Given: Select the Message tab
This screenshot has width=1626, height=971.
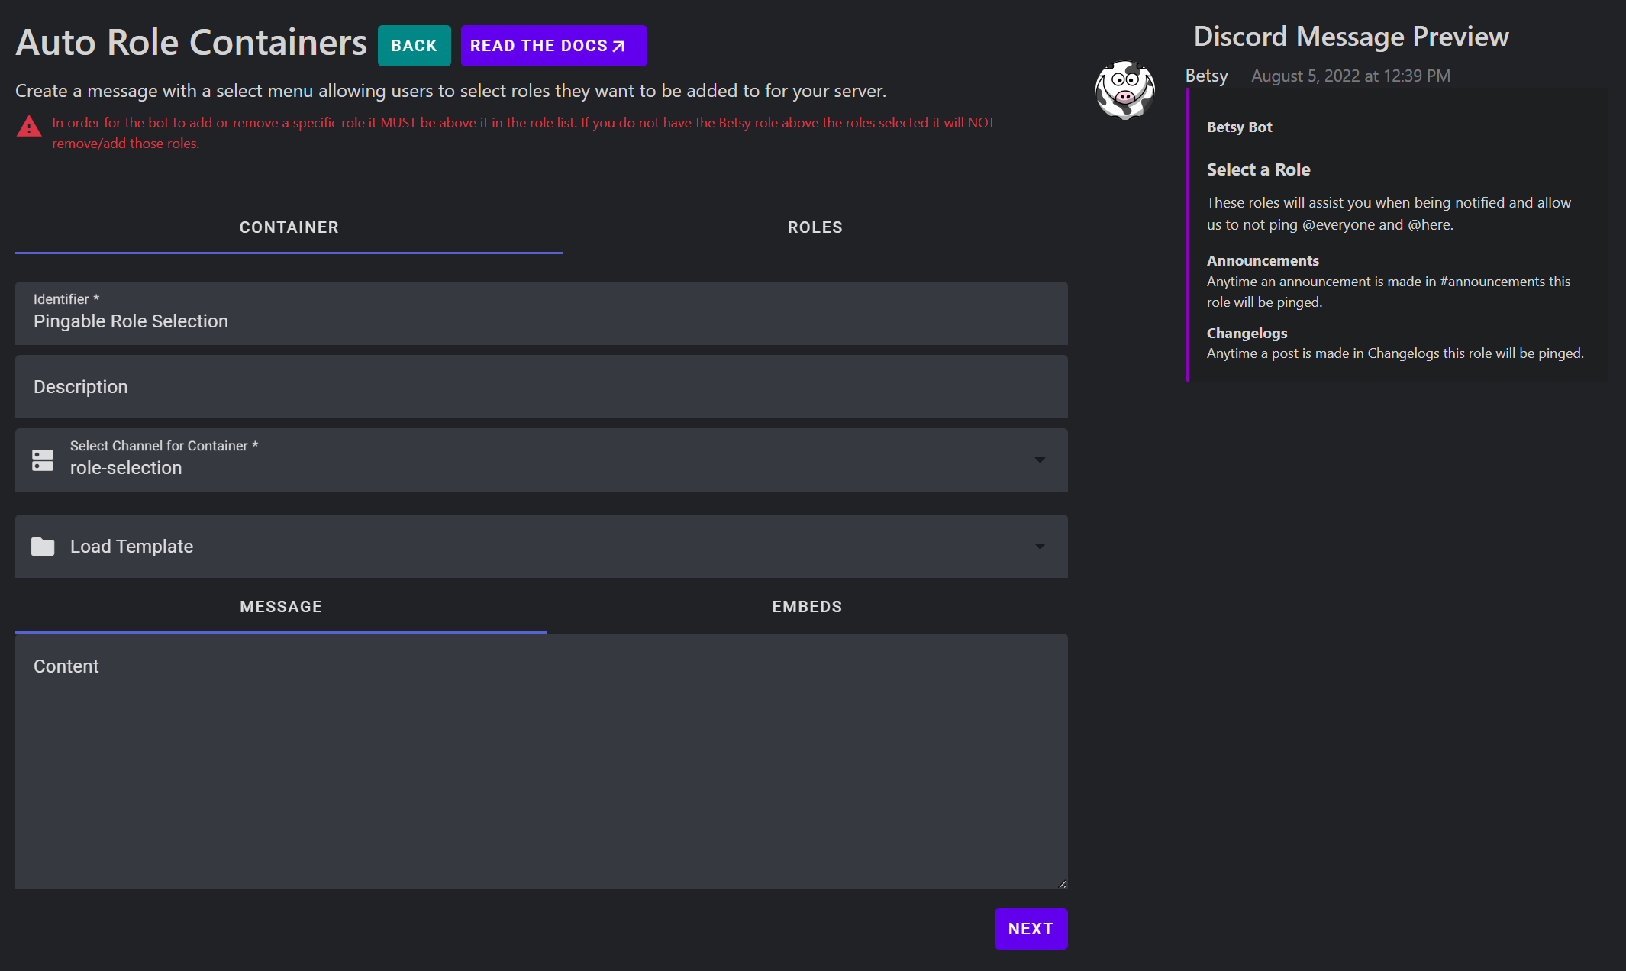Looking at the screenshot, I should pyautogui.click(x=281, y=607).
